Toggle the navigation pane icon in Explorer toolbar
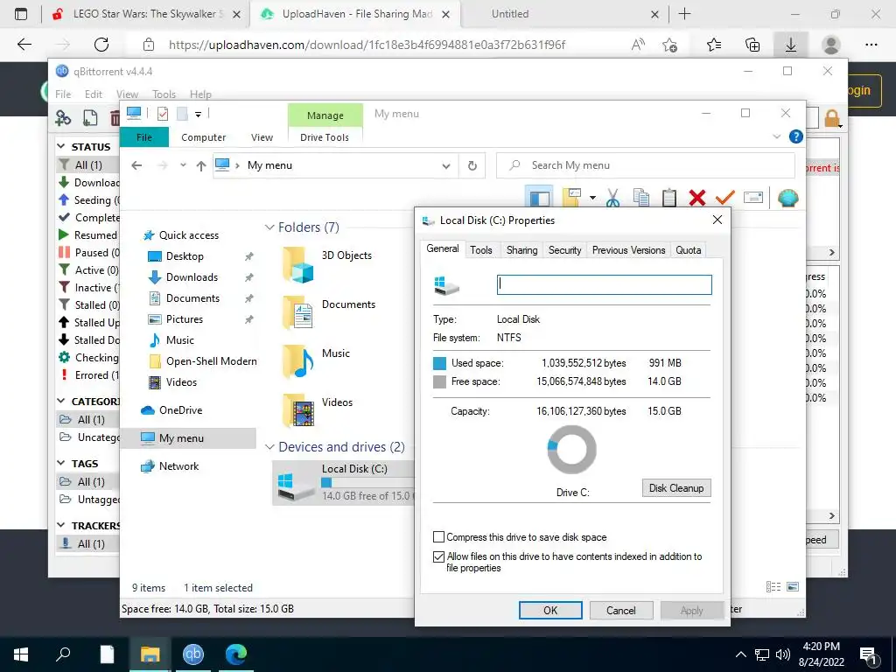 [539, 198]
